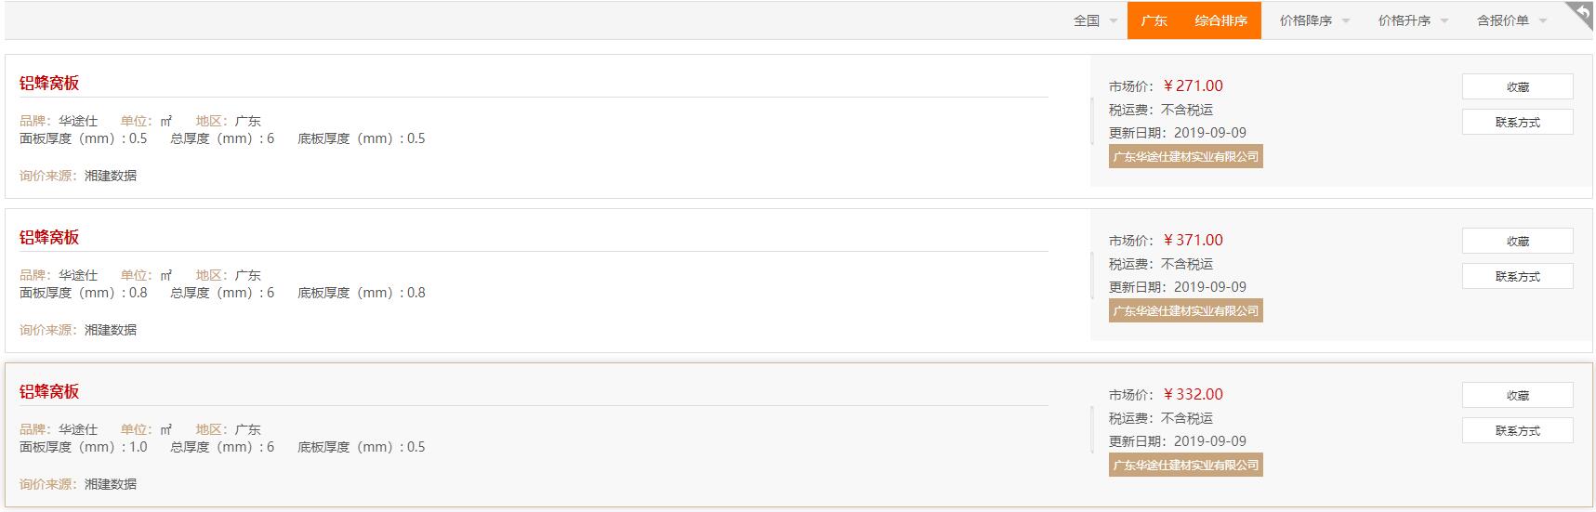Image resolution: width=1596 pixels, height=512 pixels.
Task: Click the 湘建数据 source in first listing
Action: click(110, 176)
